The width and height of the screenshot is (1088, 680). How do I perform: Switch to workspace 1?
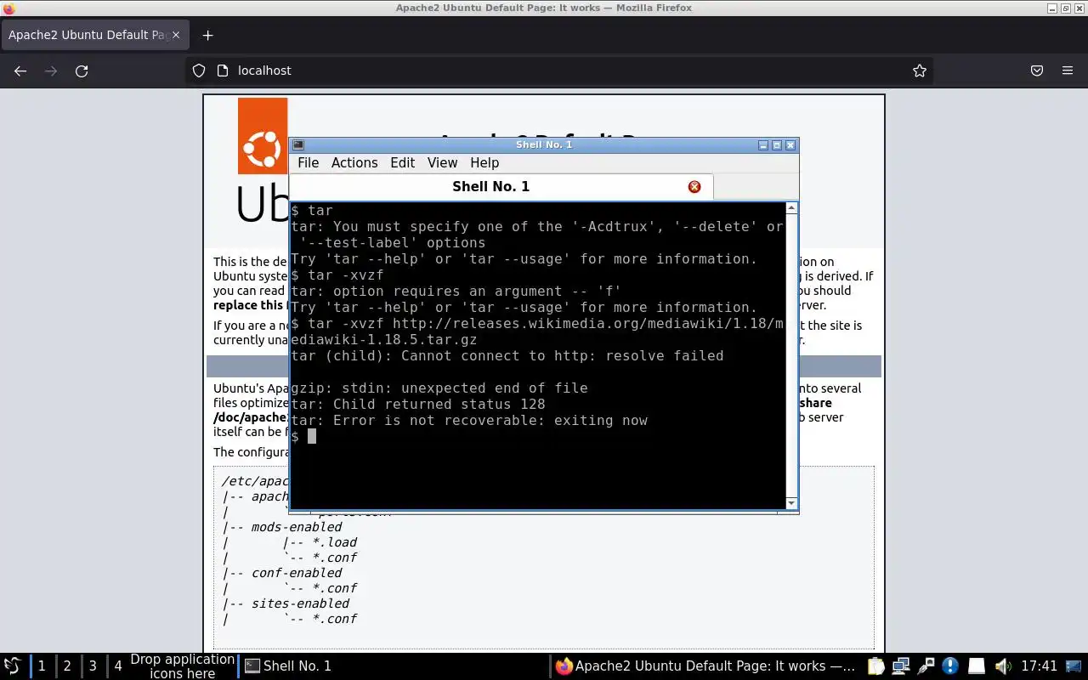[42, 666]
